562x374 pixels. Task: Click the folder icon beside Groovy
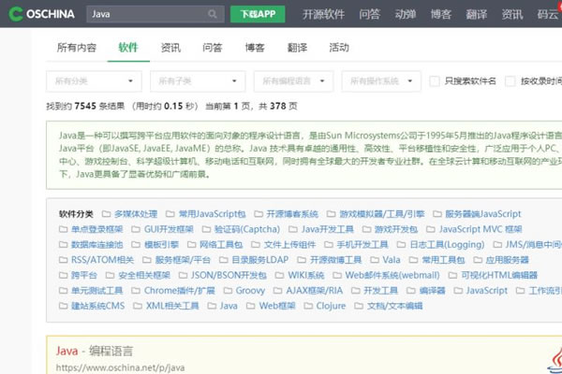(228, 291)
